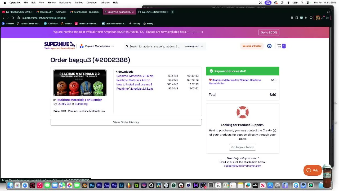Open Runway bookmark
Image resolution: width=339 pixels, height=191 pixels.
click(135, 24)
